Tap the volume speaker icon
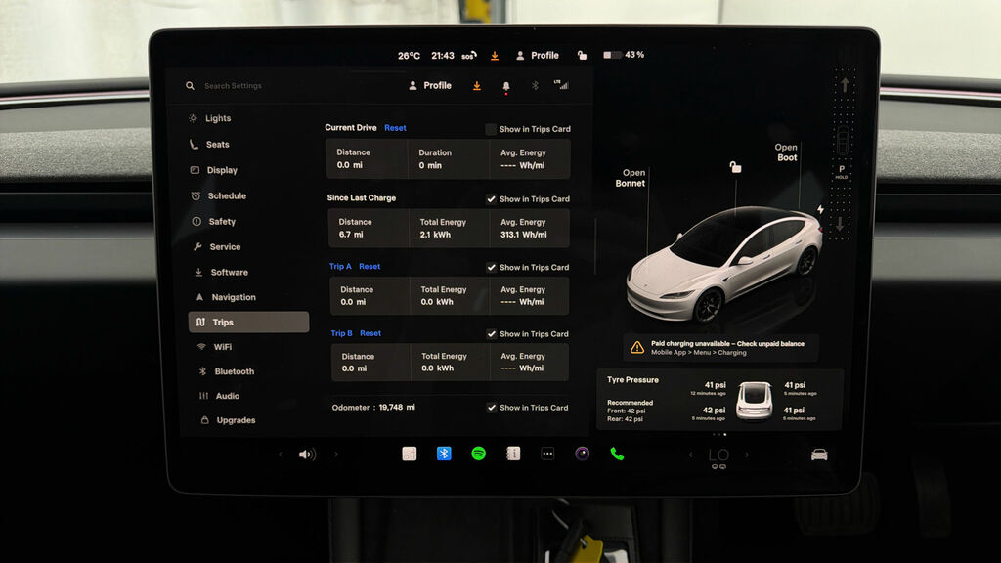Viewport: 1001px width, 563px height. [307, 455]
